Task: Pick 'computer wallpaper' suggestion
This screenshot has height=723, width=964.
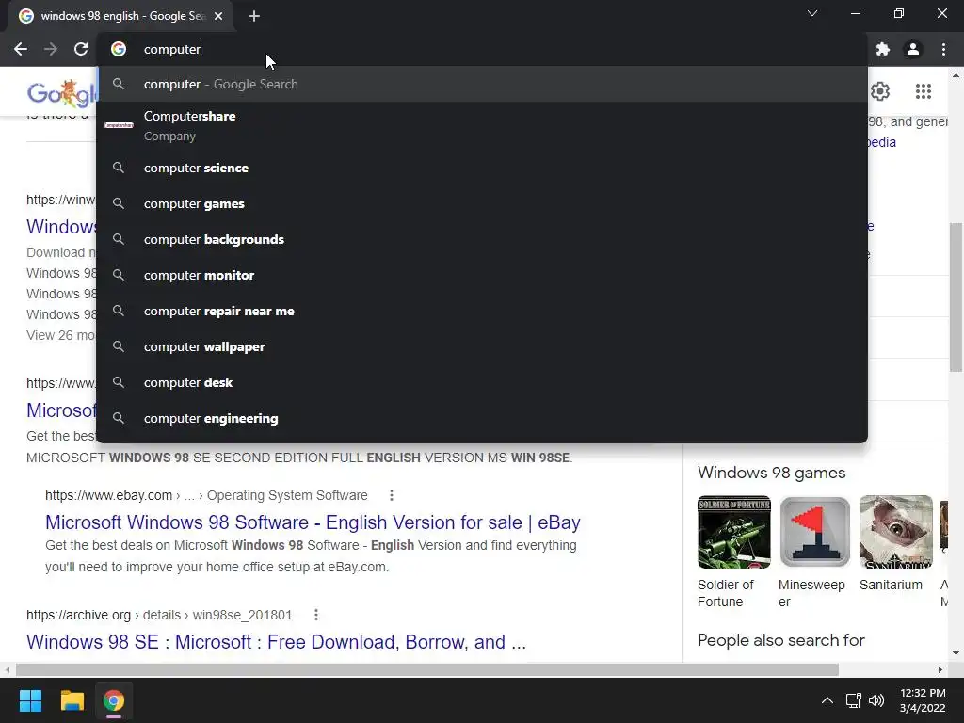Action: [x=482, y=346]
